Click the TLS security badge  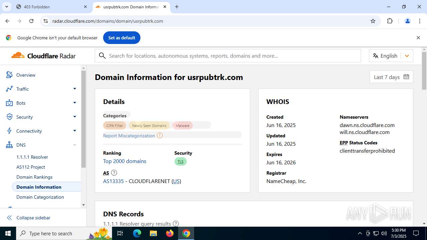(180, 162)
